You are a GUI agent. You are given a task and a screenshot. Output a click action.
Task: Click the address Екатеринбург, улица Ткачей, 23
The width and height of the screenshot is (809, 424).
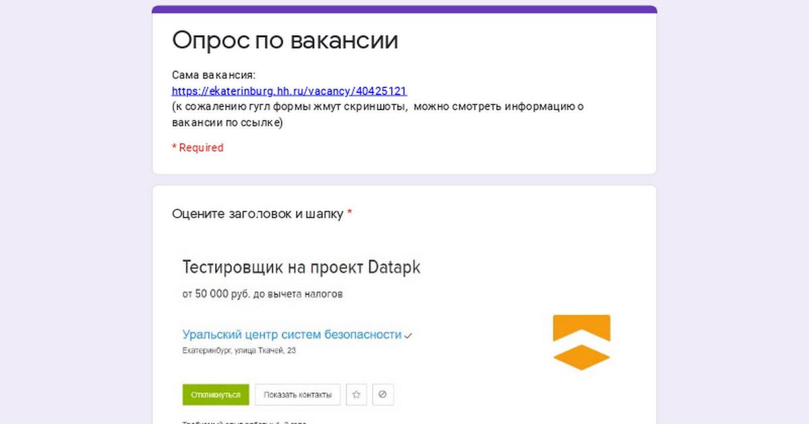(x=239, y=351)
